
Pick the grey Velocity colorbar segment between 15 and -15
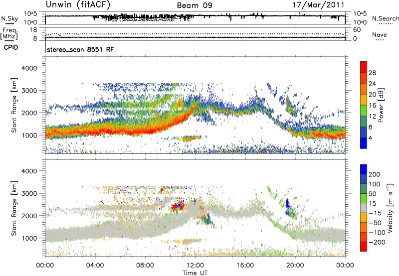pyautogui.click(x=364, y=208)
